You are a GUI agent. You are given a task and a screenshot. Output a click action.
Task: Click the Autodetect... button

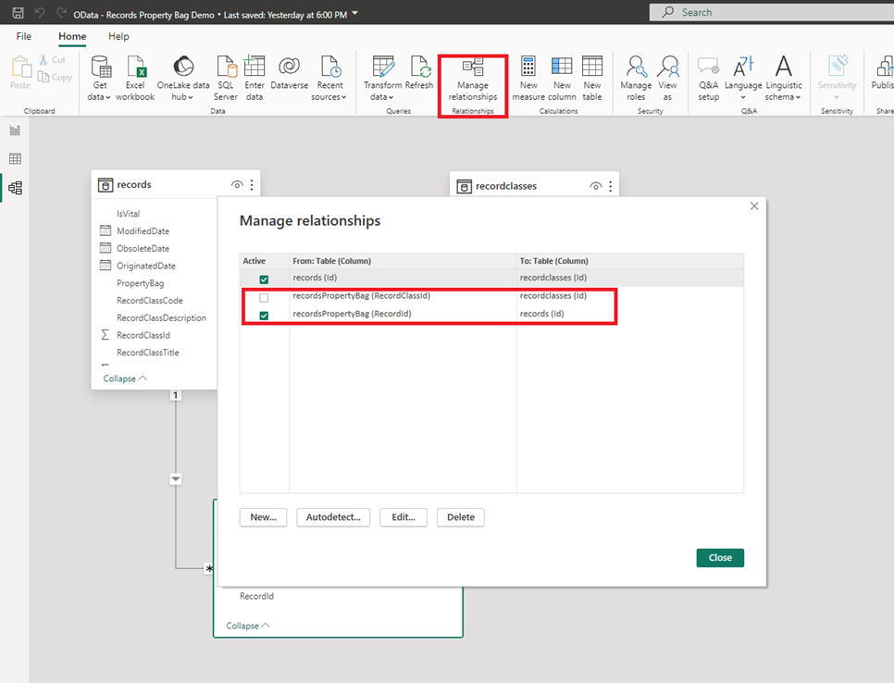(333, 517)
